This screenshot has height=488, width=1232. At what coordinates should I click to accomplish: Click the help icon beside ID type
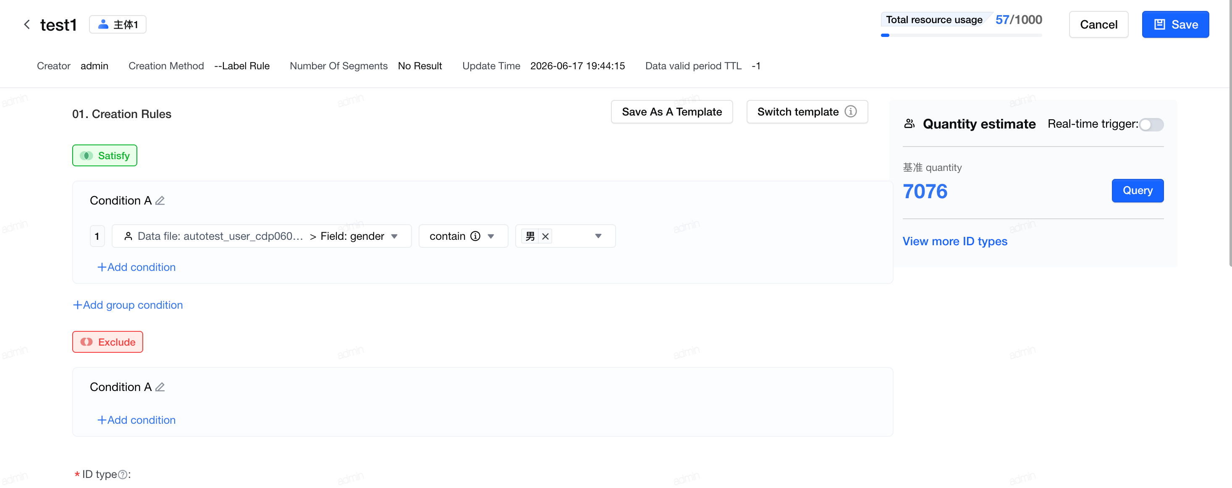(123, 475)
